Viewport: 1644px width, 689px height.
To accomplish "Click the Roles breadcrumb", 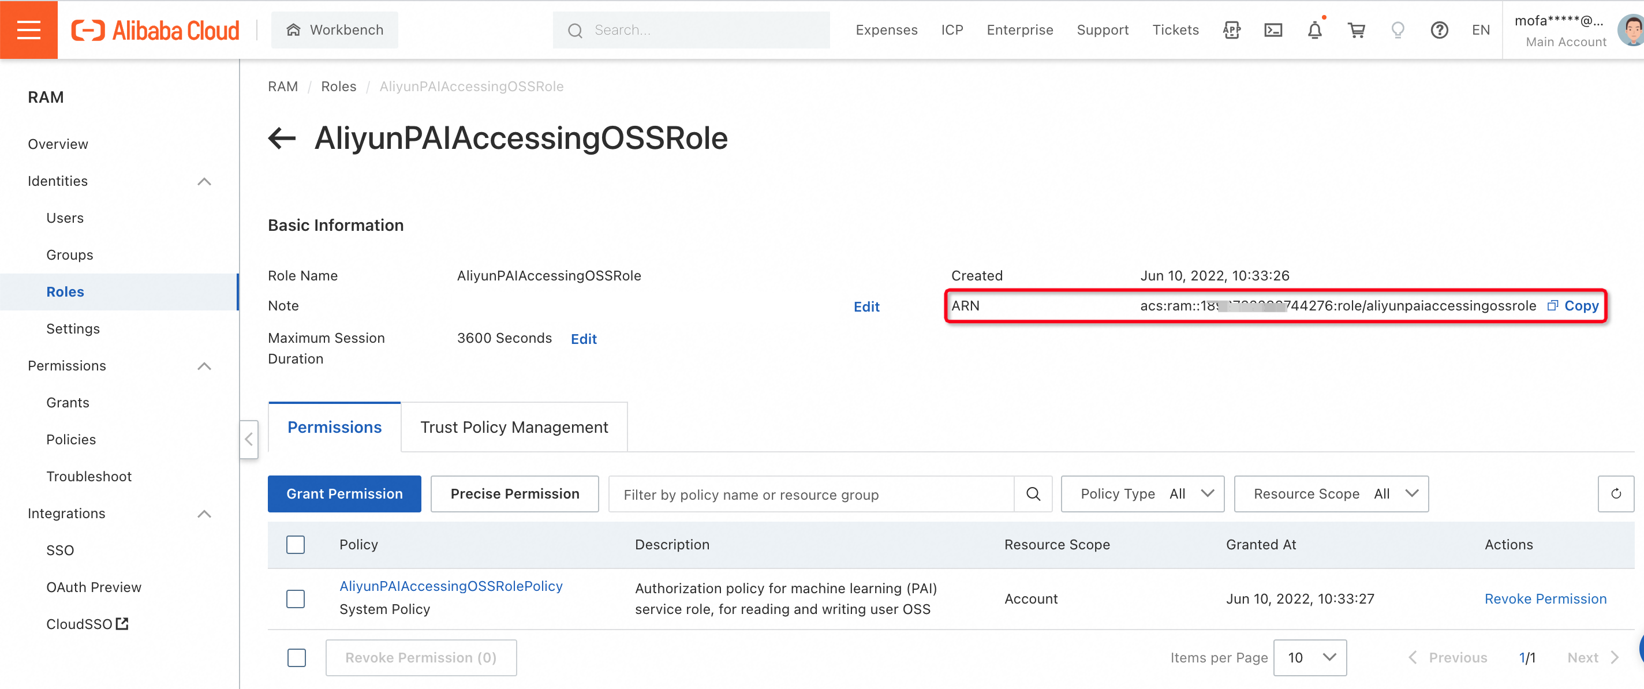I will (x=338, y=87).
